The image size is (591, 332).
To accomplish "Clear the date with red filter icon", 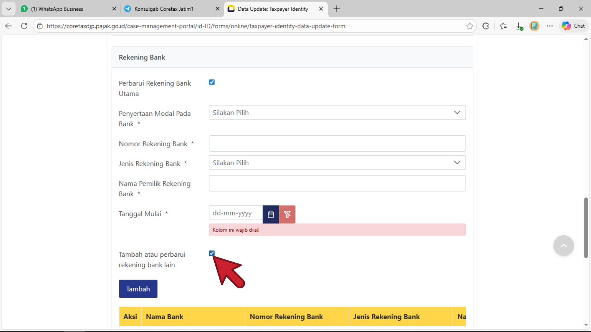I will (287, 214).
